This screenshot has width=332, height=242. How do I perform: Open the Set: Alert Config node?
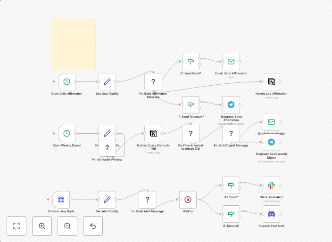pos(107,200)
